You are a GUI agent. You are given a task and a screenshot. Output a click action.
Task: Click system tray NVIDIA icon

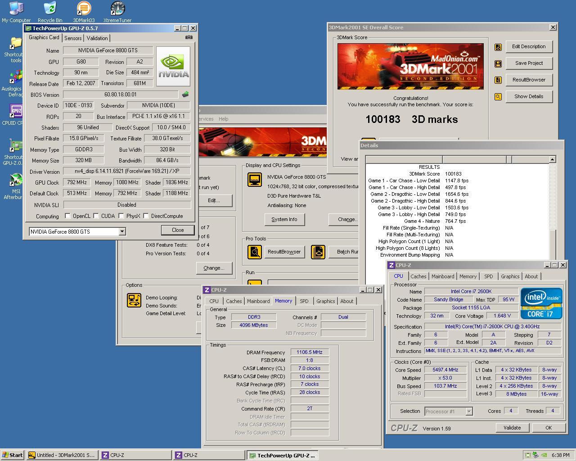coord(544,455)
